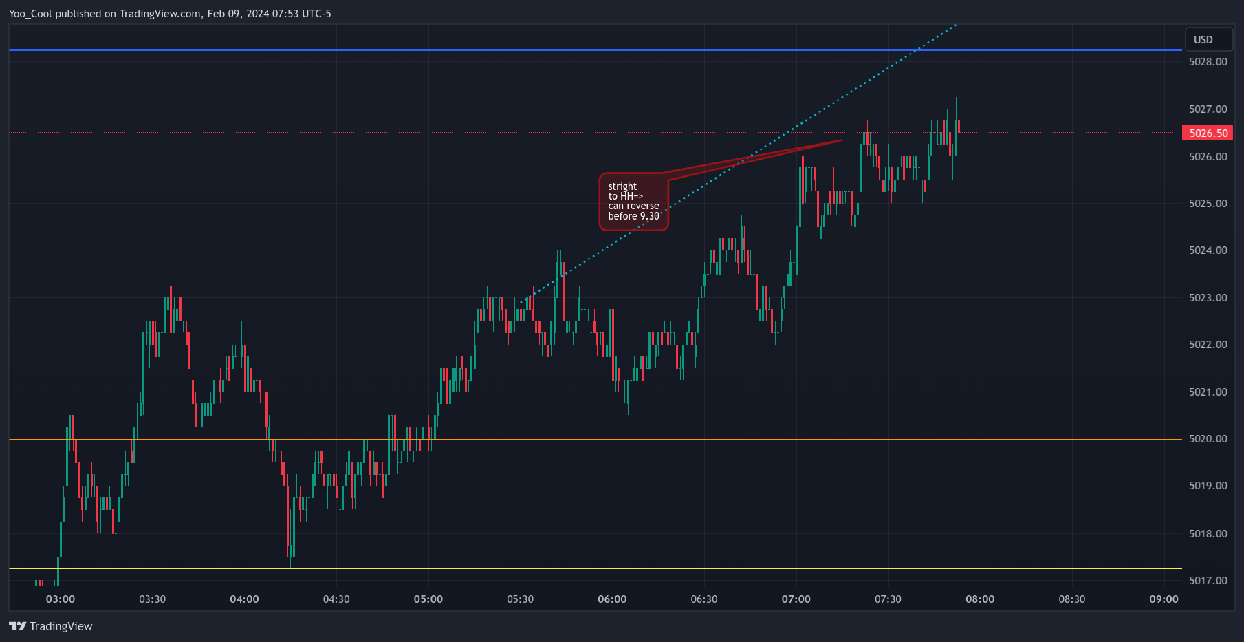Click the 5025.00 price axis label
The image size is (1244, 642).
[x=1208, y=204]
